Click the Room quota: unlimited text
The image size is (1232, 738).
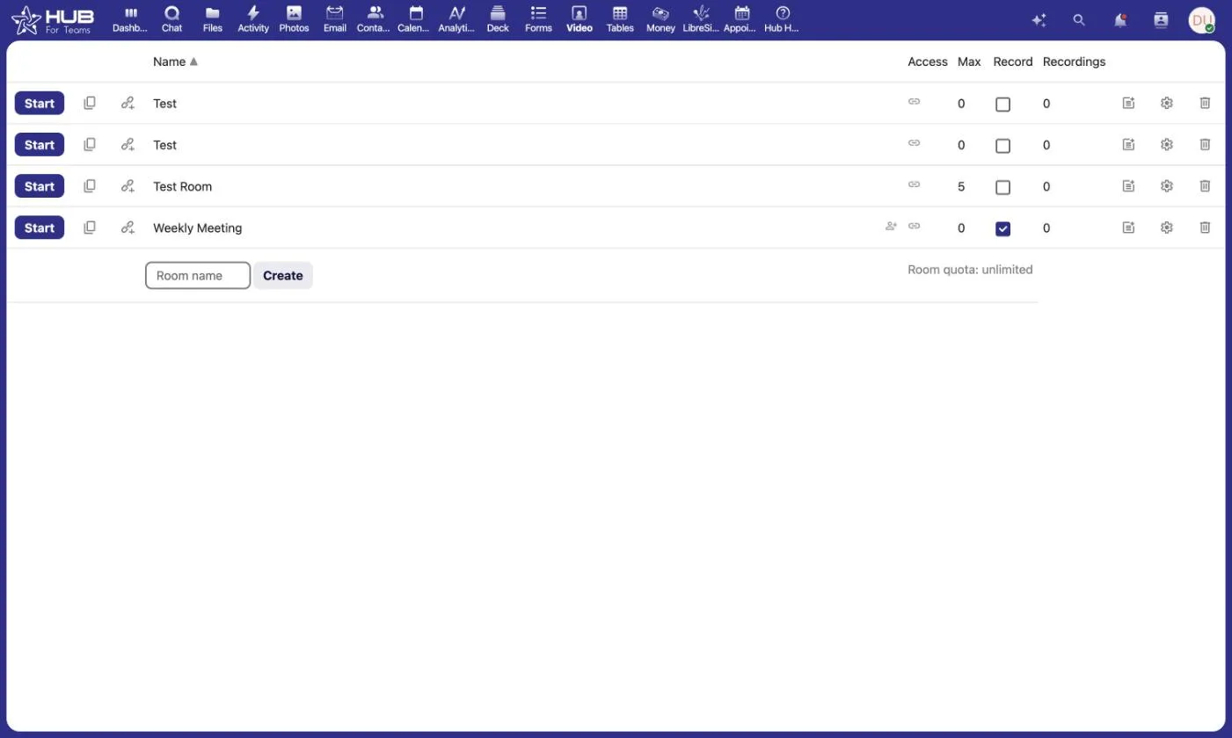click(970, 270)
